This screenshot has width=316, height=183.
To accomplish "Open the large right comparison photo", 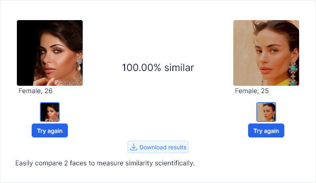I will click(x=266, y=53).
